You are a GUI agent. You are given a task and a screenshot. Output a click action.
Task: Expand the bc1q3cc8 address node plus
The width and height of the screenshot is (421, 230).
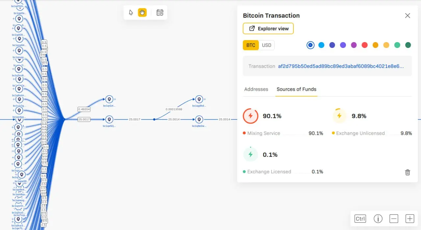point(13,69)
